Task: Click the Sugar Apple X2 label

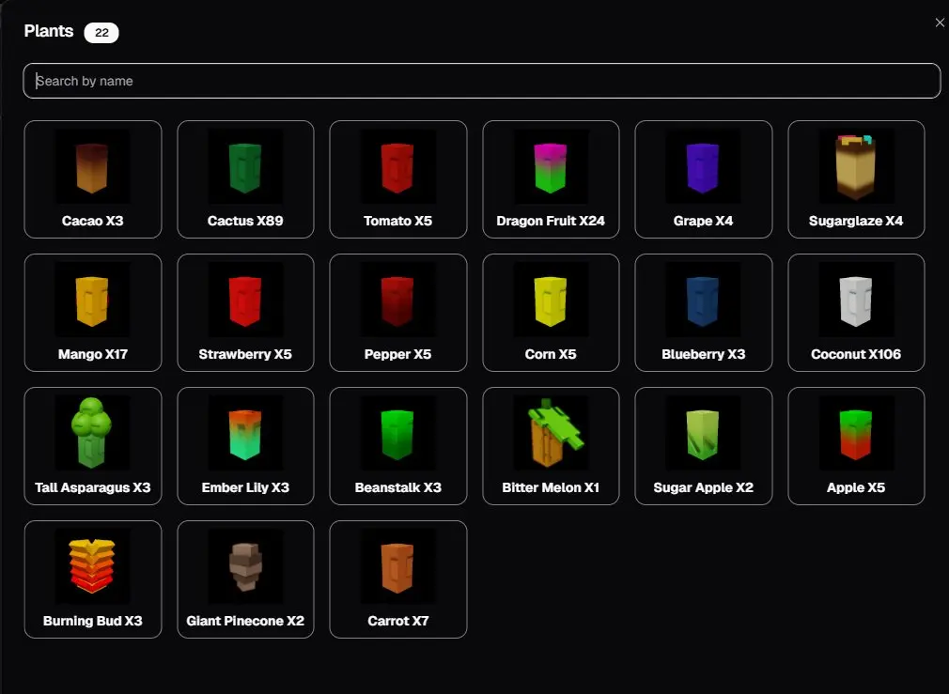Action: tap(703, 487)
